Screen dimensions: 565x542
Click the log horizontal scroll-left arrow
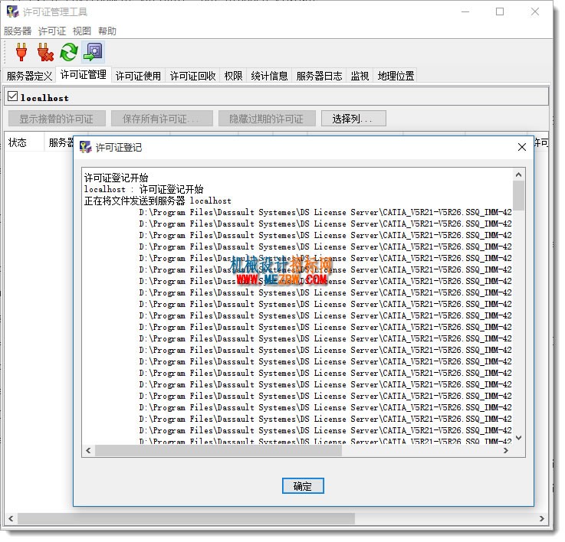point(89,452)
